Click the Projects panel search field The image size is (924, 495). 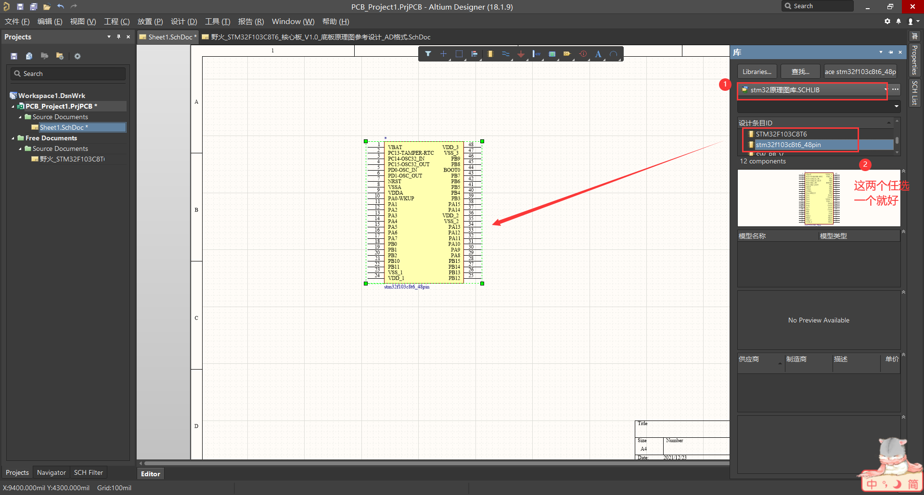(68, 74)
